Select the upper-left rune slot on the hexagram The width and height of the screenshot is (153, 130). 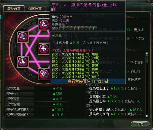23,37
